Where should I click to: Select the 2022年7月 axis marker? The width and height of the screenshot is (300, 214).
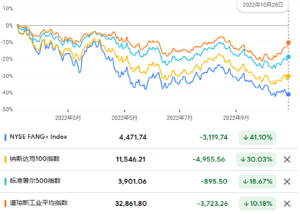[179, 118]
